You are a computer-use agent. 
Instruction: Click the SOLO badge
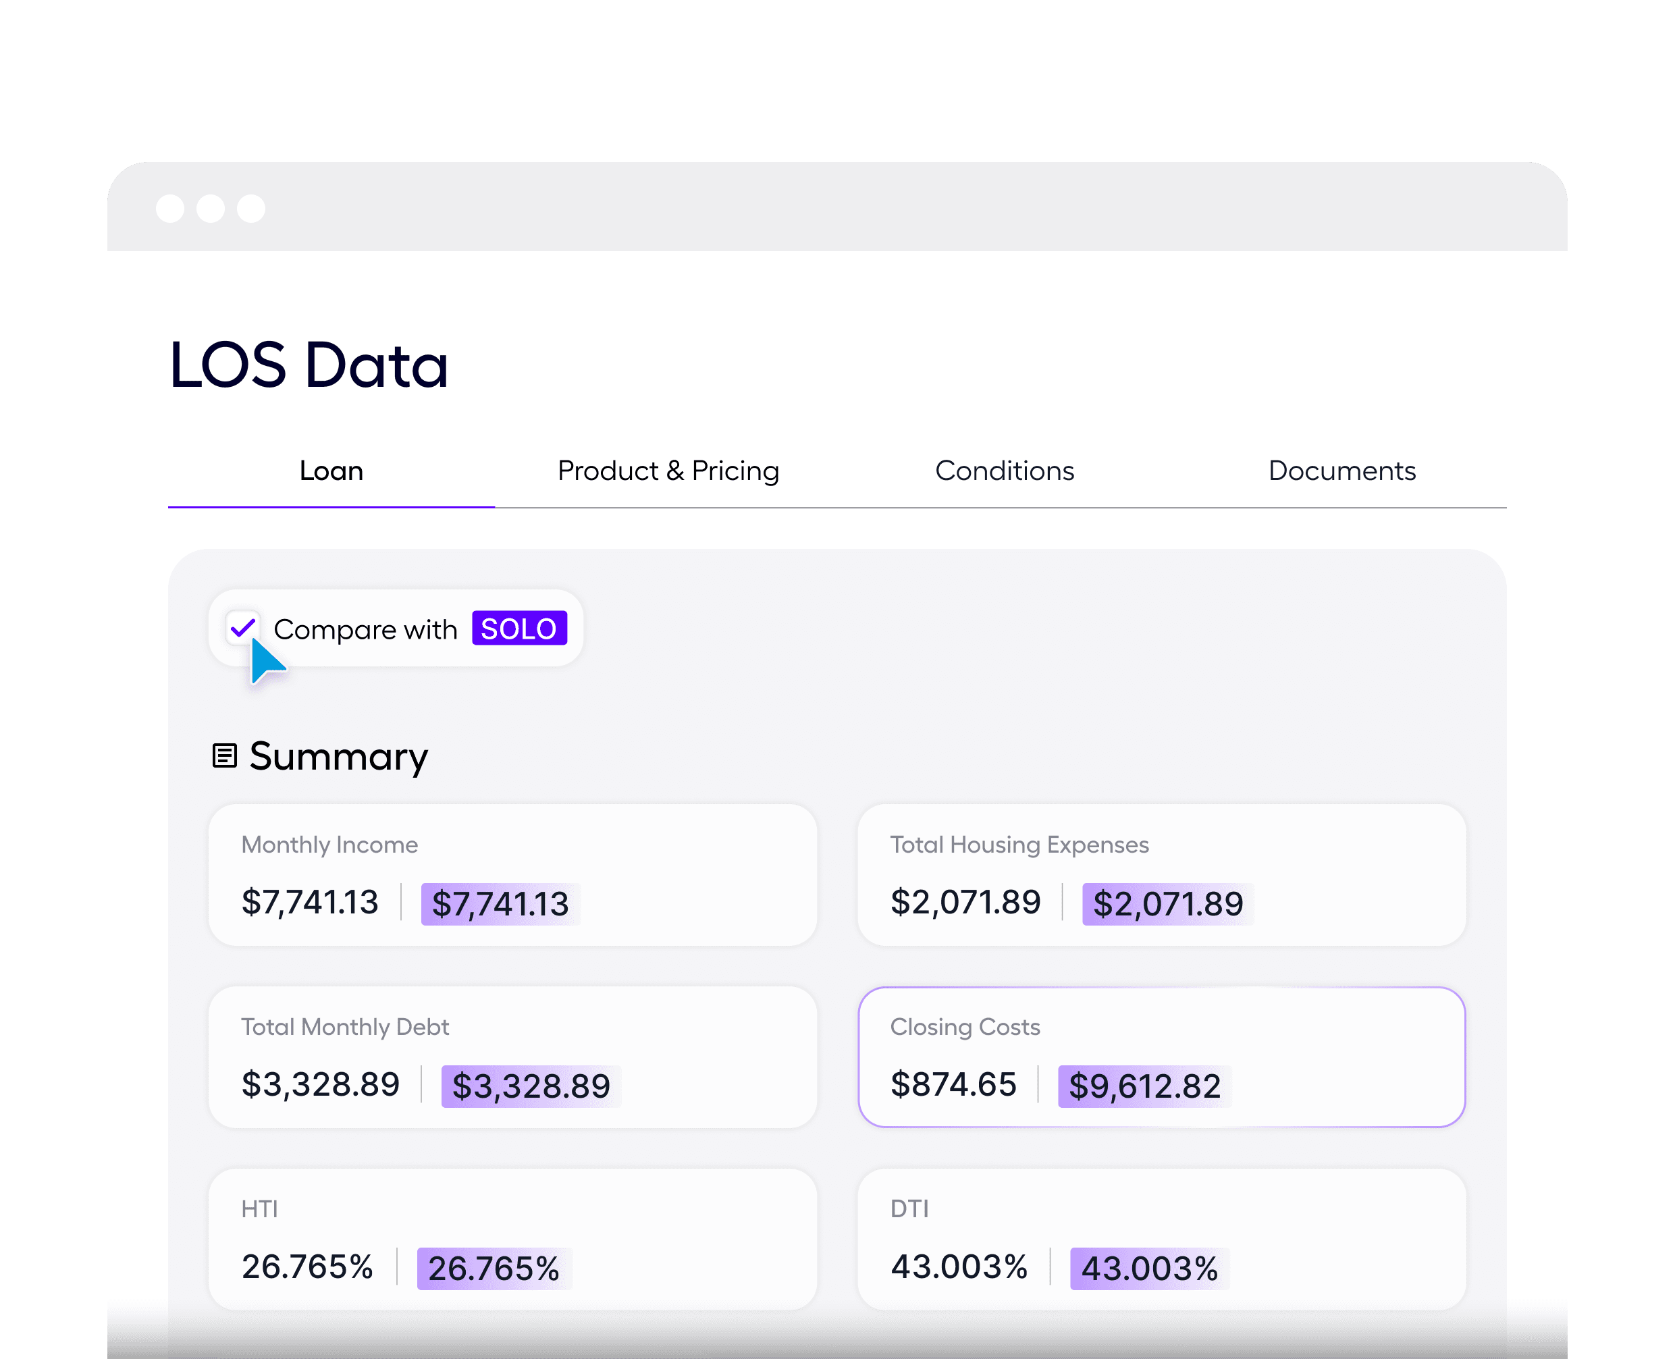pyautogui.click(x=519, y=627)
